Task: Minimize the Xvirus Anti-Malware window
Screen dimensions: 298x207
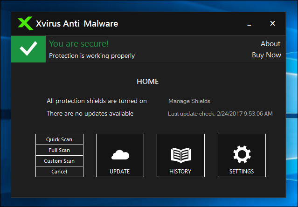Action: pyautogui.click(x=250, y=23)
